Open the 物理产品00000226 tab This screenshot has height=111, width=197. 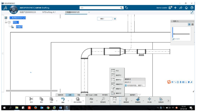[x=28, y=12]
